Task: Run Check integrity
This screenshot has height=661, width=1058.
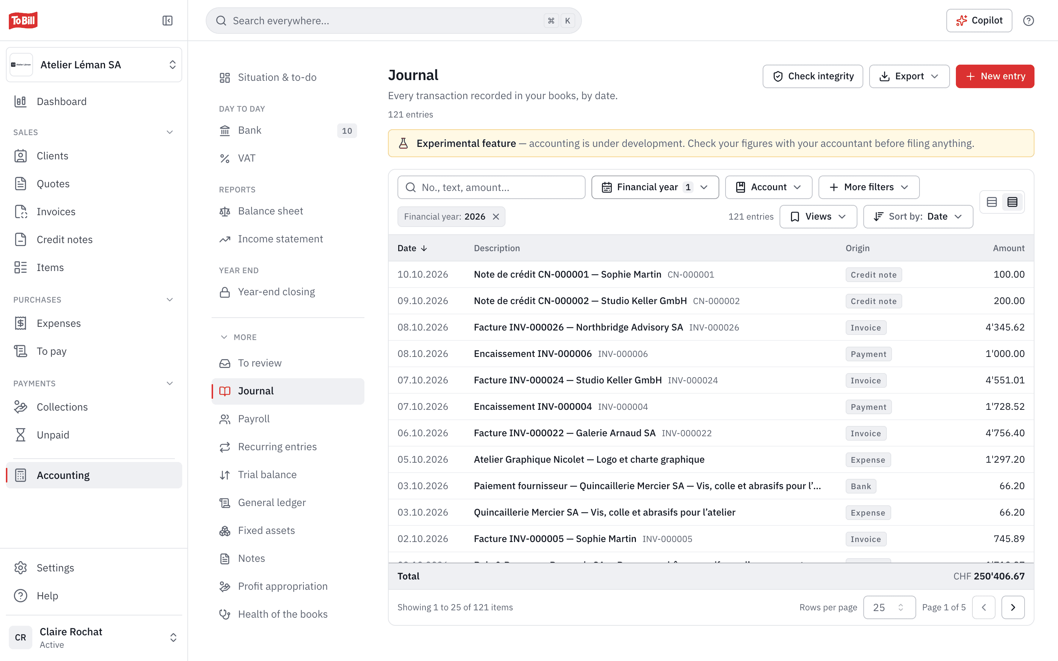Action: (x=813, y=76)
